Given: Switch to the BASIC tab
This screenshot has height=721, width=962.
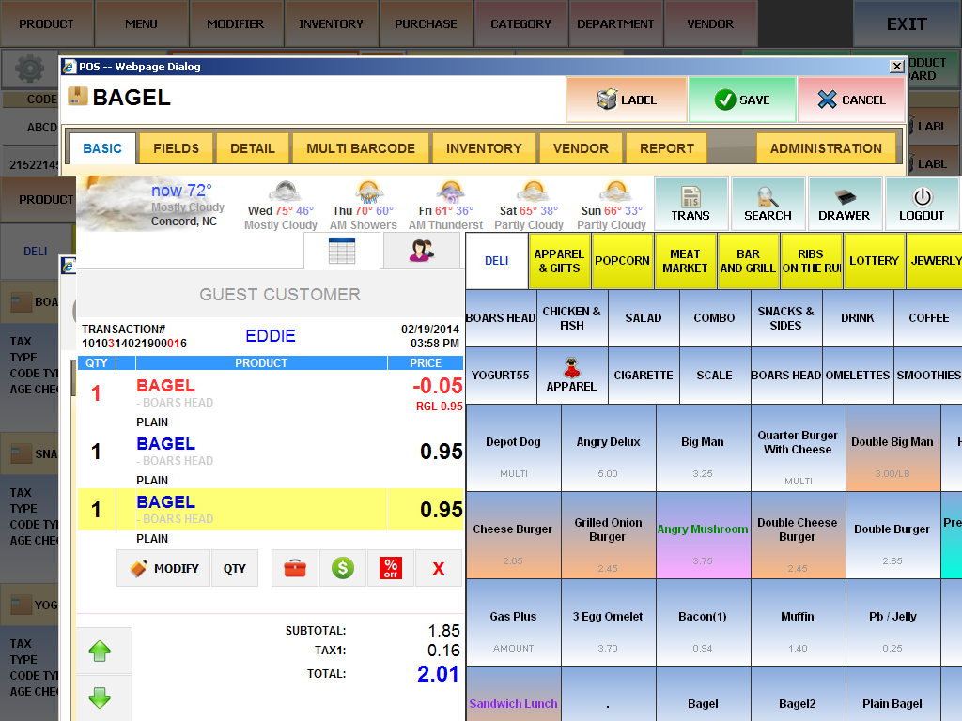Looking at the screenshot, I should [101, 148].
